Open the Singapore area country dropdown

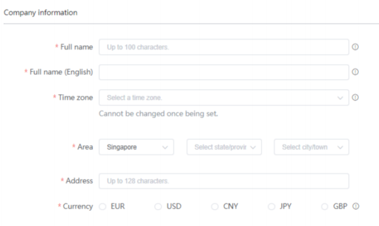136,147
